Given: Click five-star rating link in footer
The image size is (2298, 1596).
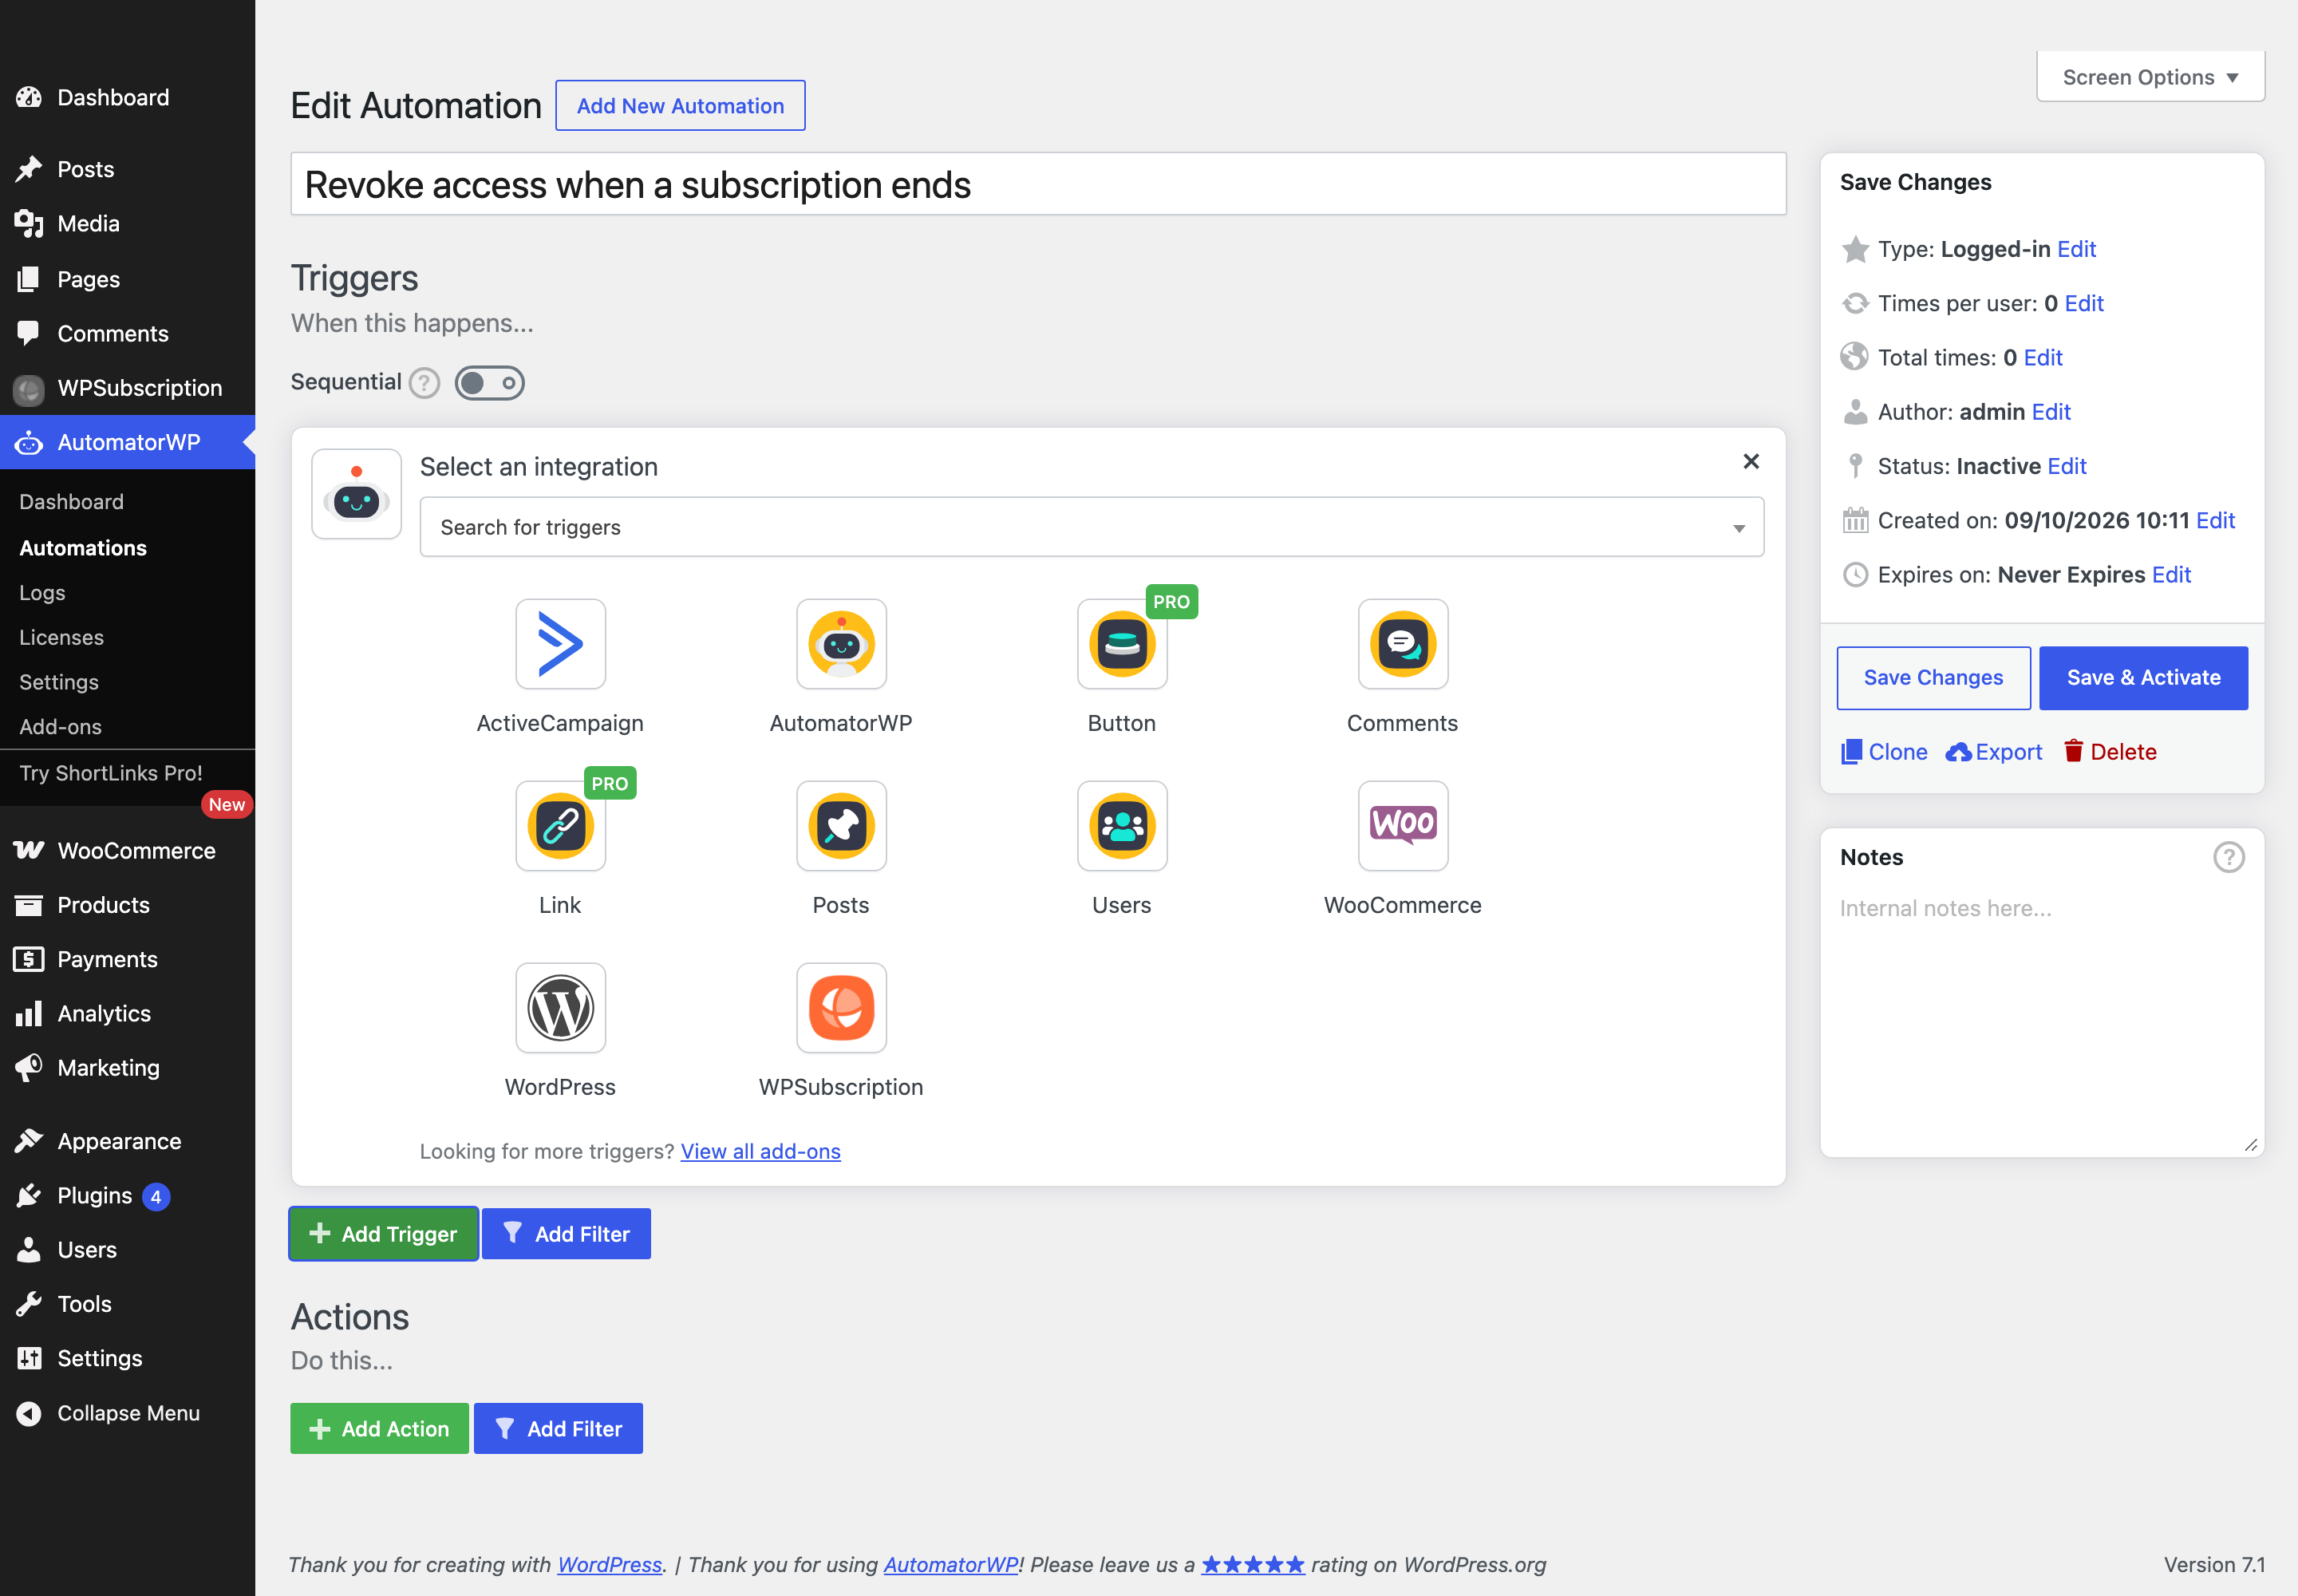Looking at the screenshot, I should tap(1252, 1564).
